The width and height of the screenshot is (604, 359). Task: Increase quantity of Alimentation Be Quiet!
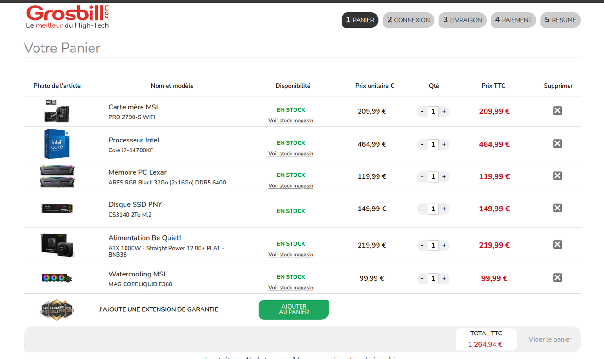[x=444, y=245]
